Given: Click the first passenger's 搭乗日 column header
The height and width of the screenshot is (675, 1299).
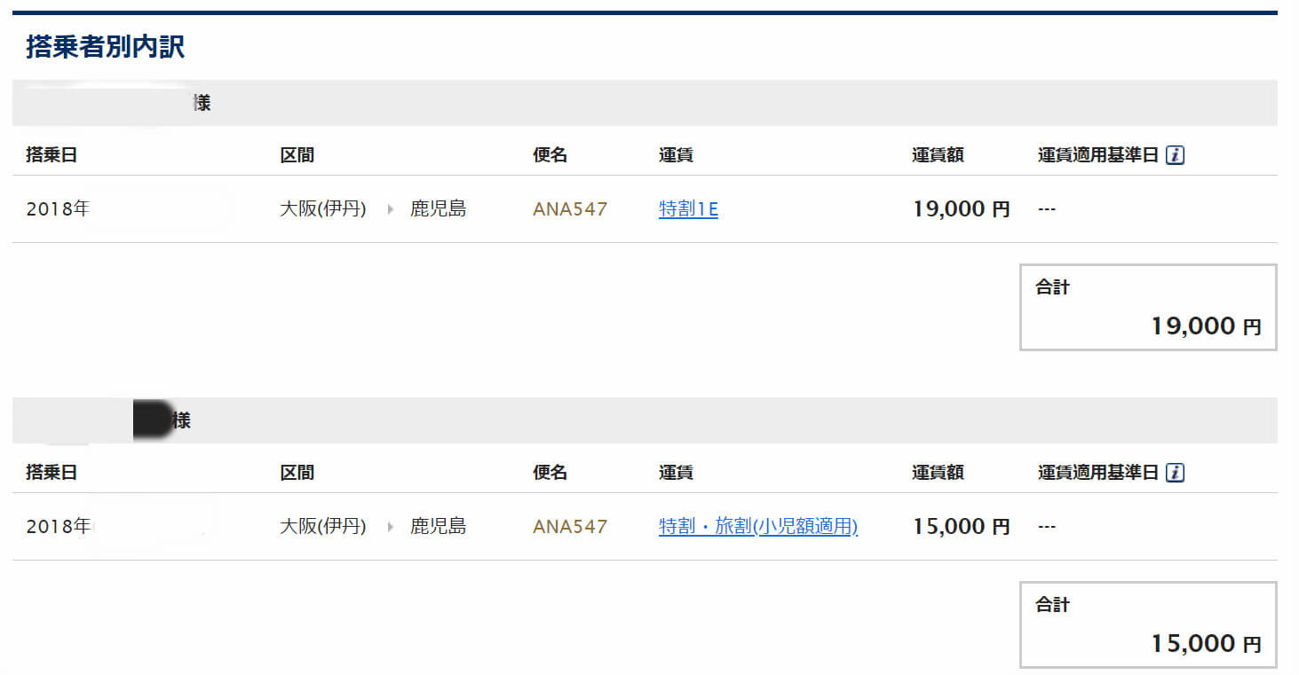Looking at the screenshot, I should click(x=51, y=155).
